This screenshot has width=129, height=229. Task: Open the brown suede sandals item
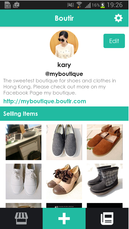(x=105, y=142)
